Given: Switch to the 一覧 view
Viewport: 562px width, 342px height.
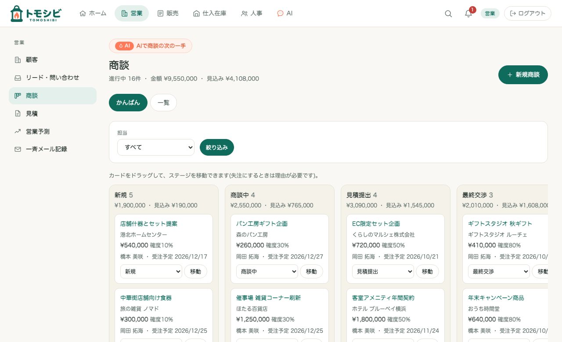Looking at the screenshot, I should click(x=163, y=103).
